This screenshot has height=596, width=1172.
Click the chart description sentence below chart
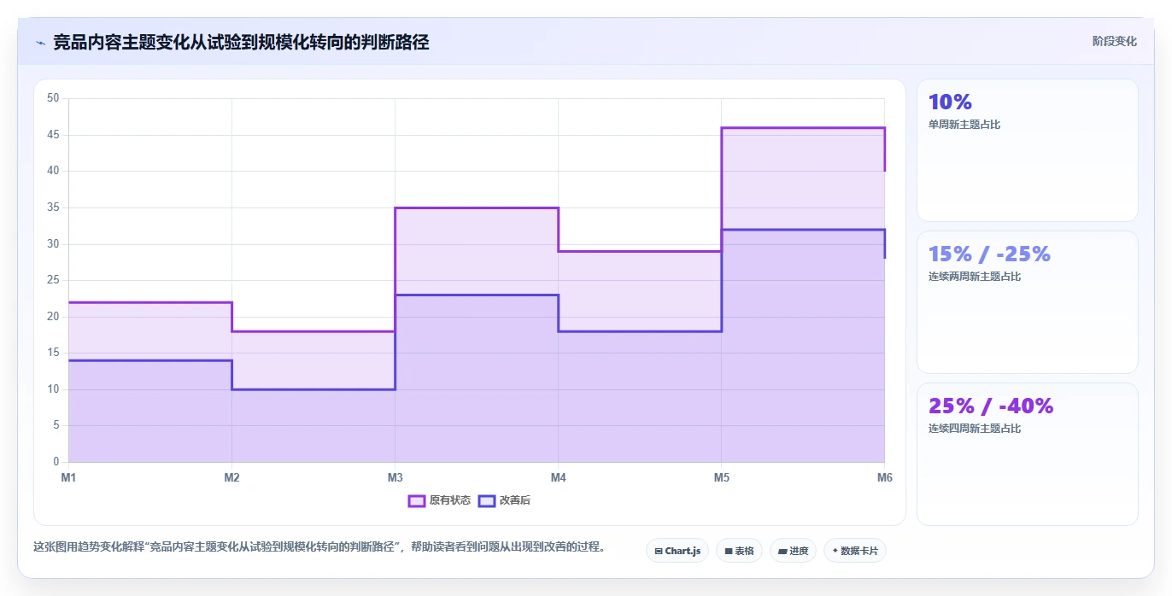tap(319, 547)
